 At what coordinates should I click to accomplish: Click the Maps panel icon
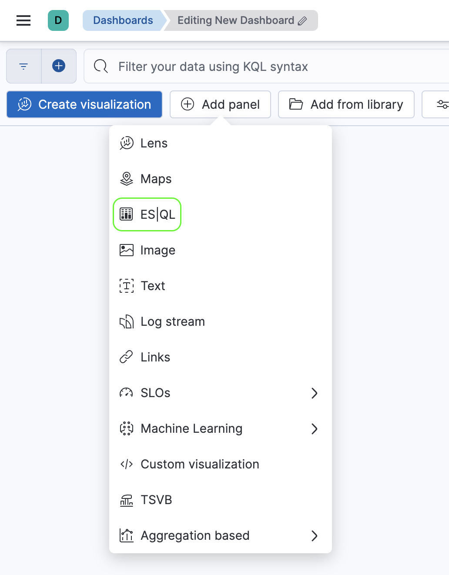pyautogui.click(x=126, y=179)
